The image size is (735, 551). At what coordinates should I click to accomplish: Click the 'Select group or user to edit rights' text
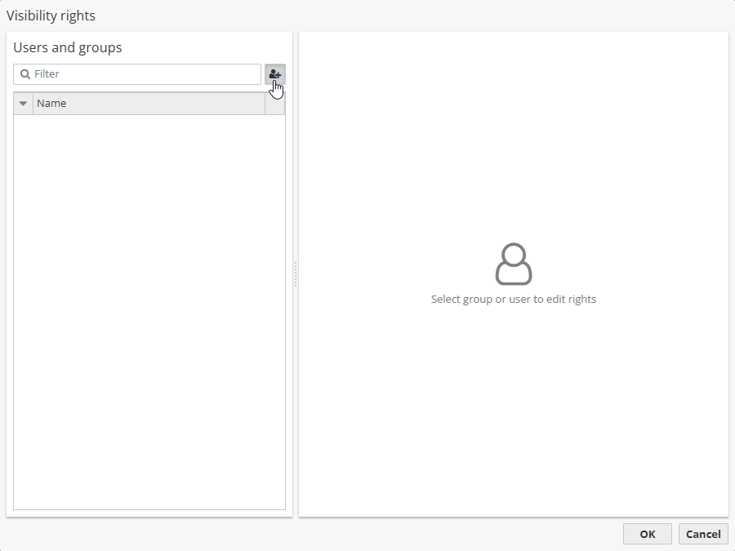click(x=513, y=300)
